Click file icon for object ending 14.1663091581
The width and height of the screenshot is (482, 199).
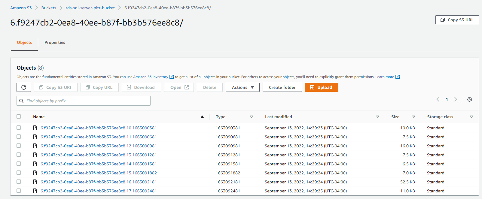tap(35, 164)
